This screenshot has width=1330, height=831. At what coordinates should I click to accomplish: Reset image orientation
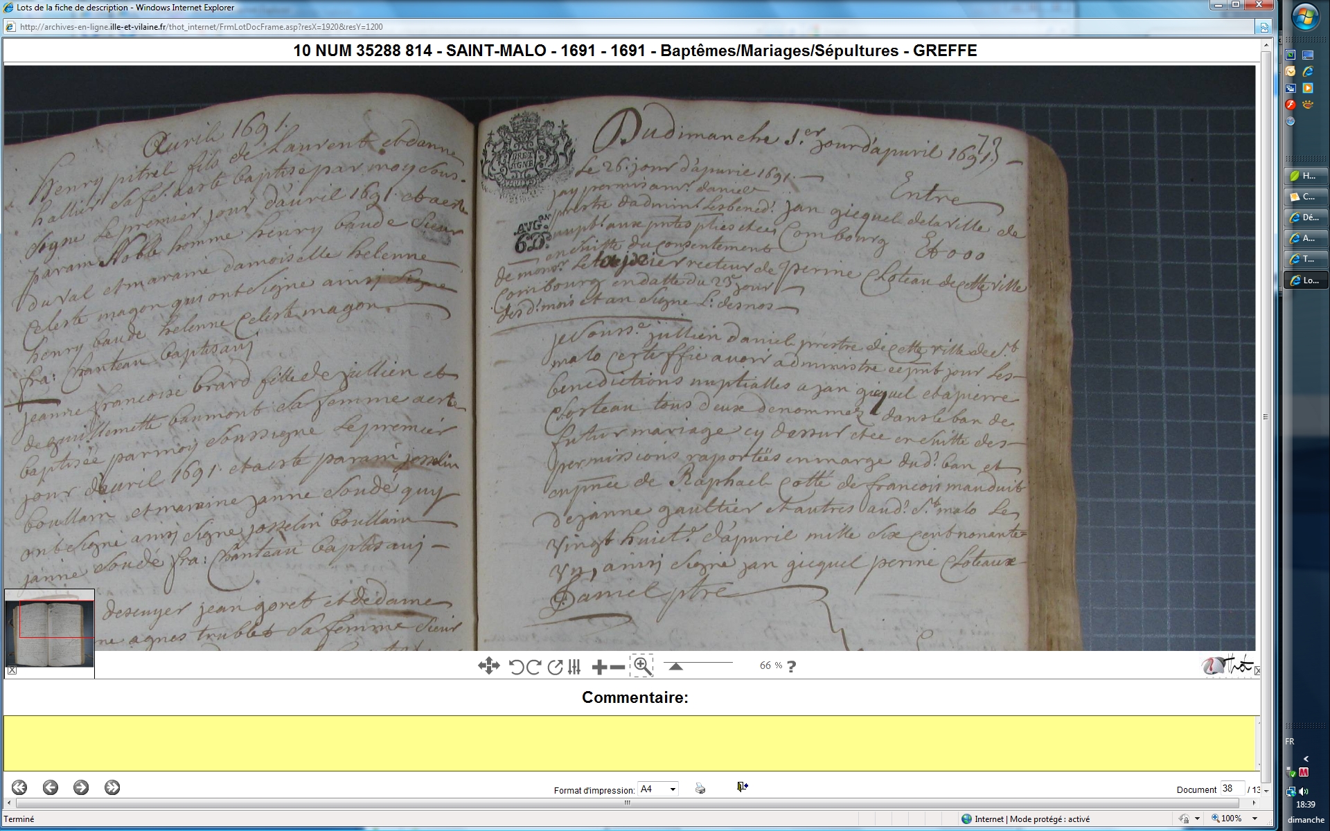point(555,667)
